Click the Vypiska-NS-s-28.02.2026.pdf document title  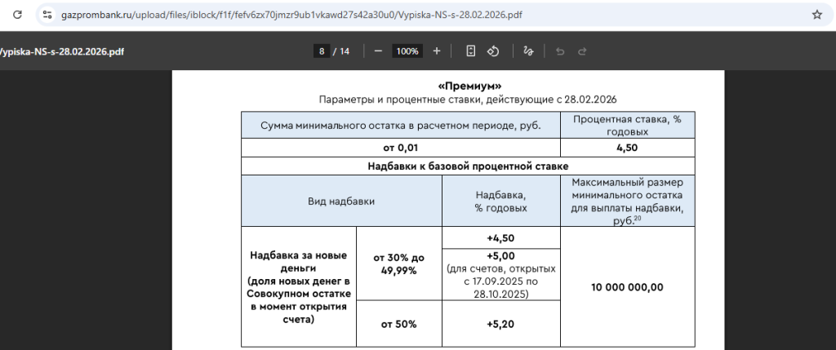[x=62, y=51]
